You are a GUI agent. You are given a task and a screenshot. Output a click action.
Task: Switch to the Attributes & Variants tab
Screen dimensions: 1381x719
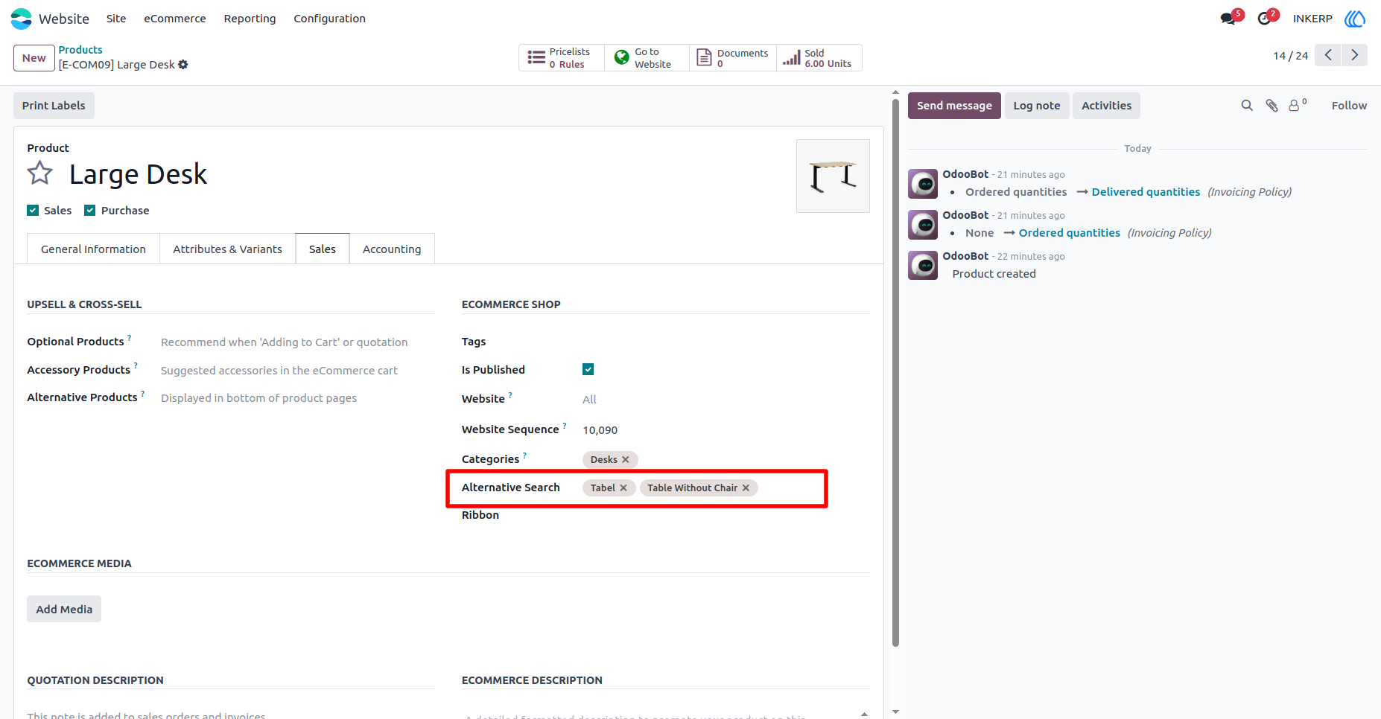(x=227, y=249)
